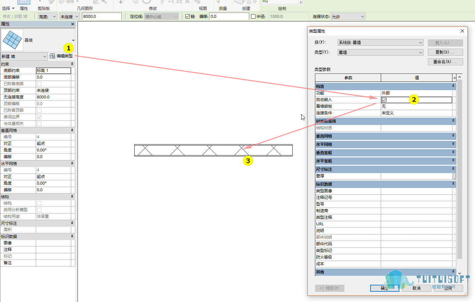Close the 类型属性 dialog

[462, 31]
